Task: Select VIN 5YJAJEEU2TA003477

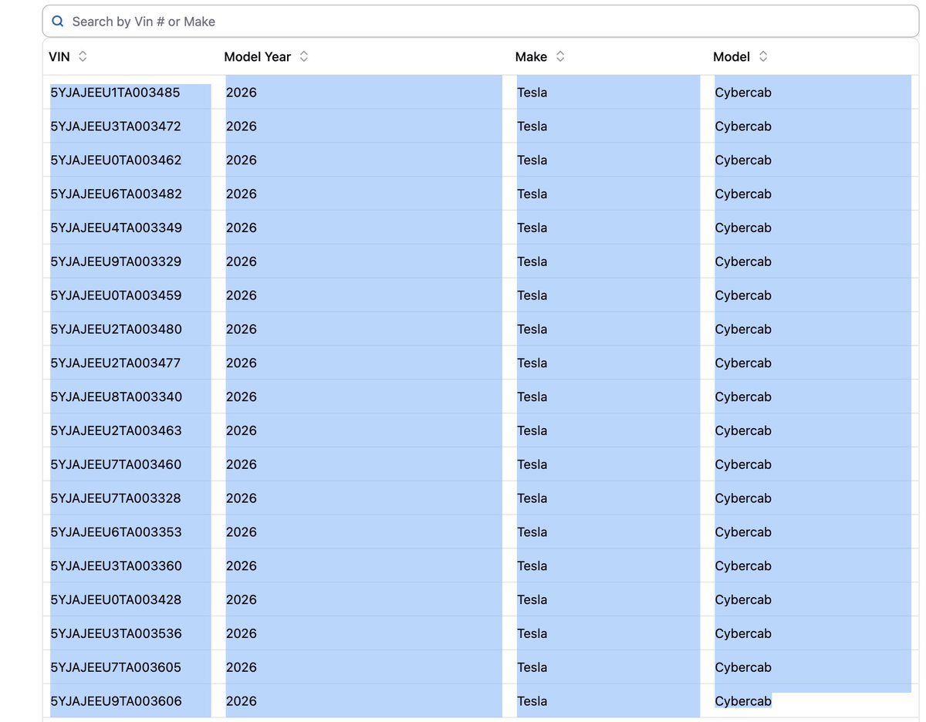Action: click(x=116, y=363)
